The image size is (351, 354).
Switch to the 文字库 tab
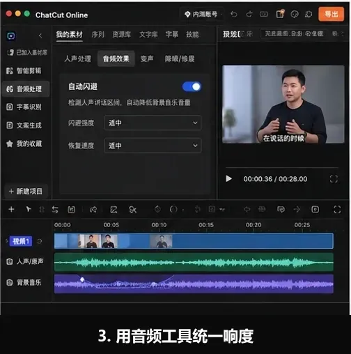pos(148,35)
